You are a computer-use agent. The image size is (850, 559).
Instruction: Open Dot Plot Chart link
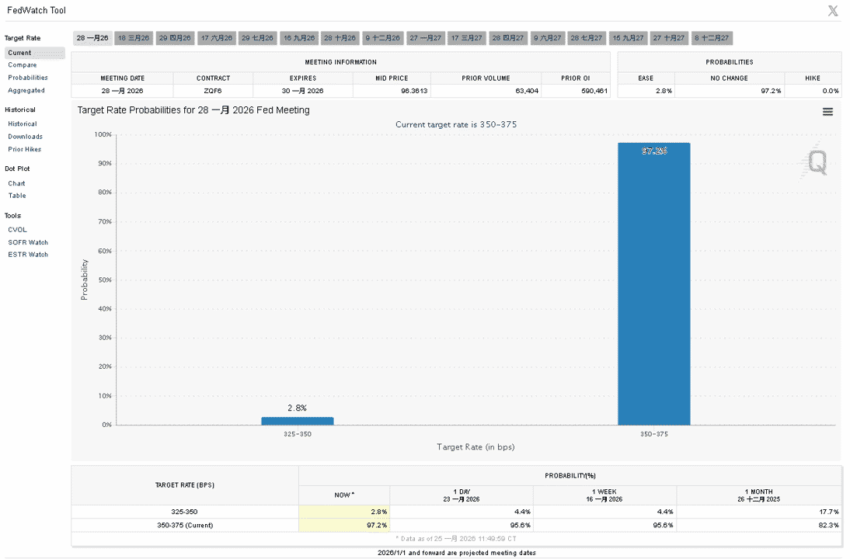(16, 184)
